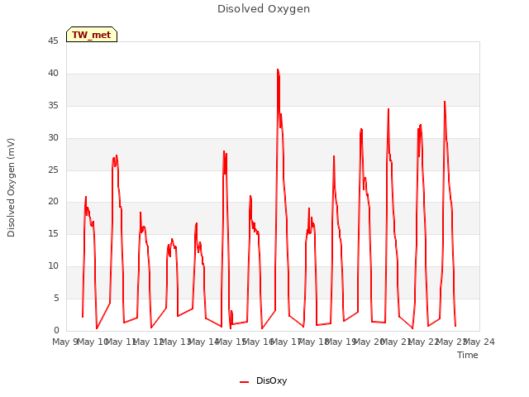Toggle the DisOxy legend entry
The width and height of the screenshot is (529, 397).
(263, 380)
